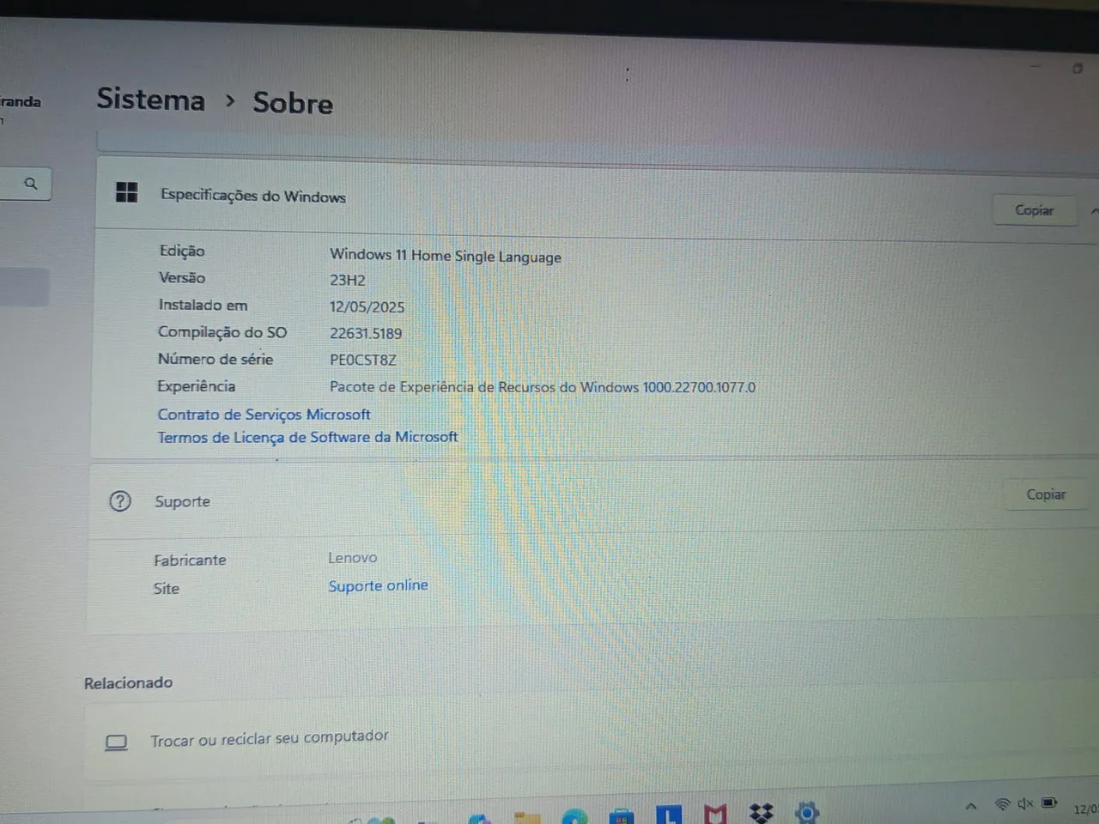1099x824 pixels.
Task: Click the search magnifier icon in sidebar
Action: pyautogui.click(x=31, y=184)
